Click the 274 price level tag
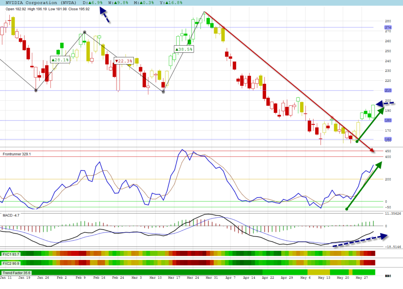Image resolution: width=403 pixels, height=289 pixels. 388,27
